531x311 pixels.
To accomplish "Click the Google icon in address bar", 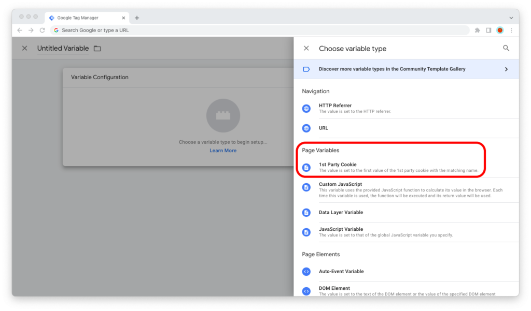I will pyautogui.click(x=56, y=30).
